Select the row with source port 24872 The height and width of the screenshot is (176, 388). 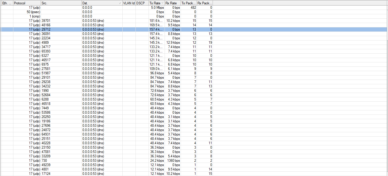pyautogui.click(x=194, y=130)
